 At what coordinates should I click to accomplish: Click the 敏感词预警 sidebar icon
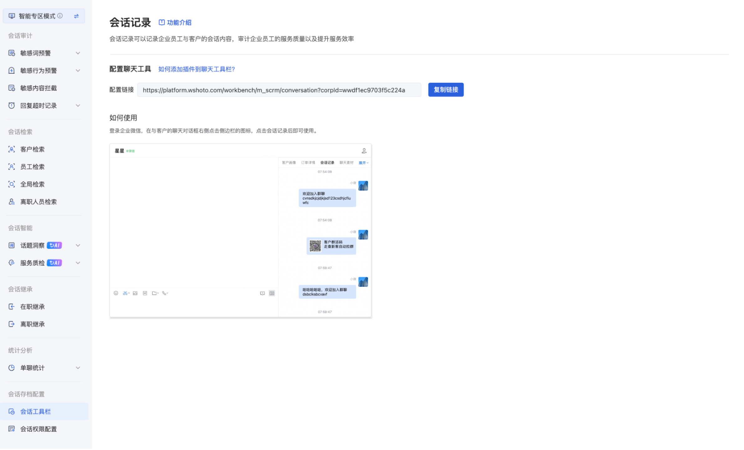click(12, 53)
